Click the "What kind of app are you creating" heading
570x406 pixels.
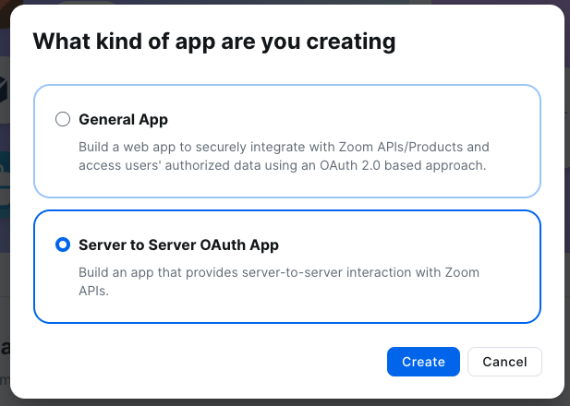pyautogui.click(x=214, y=42)
